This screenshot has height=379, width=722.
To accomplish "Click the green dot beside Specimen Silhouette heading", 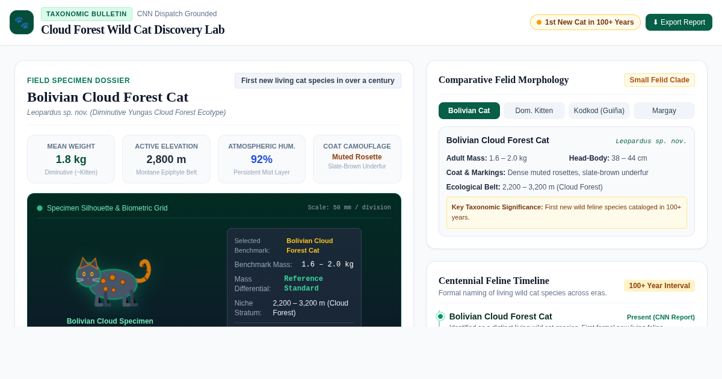I will (x=40, y=208).
